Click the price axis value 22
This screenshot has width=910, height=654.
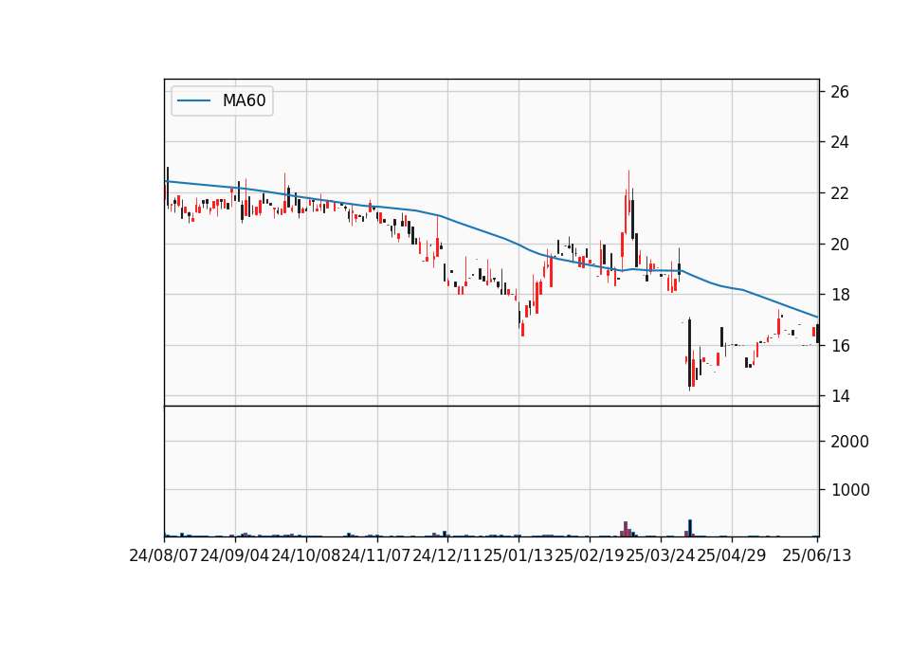pyautogui.click(x=840, y=193)
